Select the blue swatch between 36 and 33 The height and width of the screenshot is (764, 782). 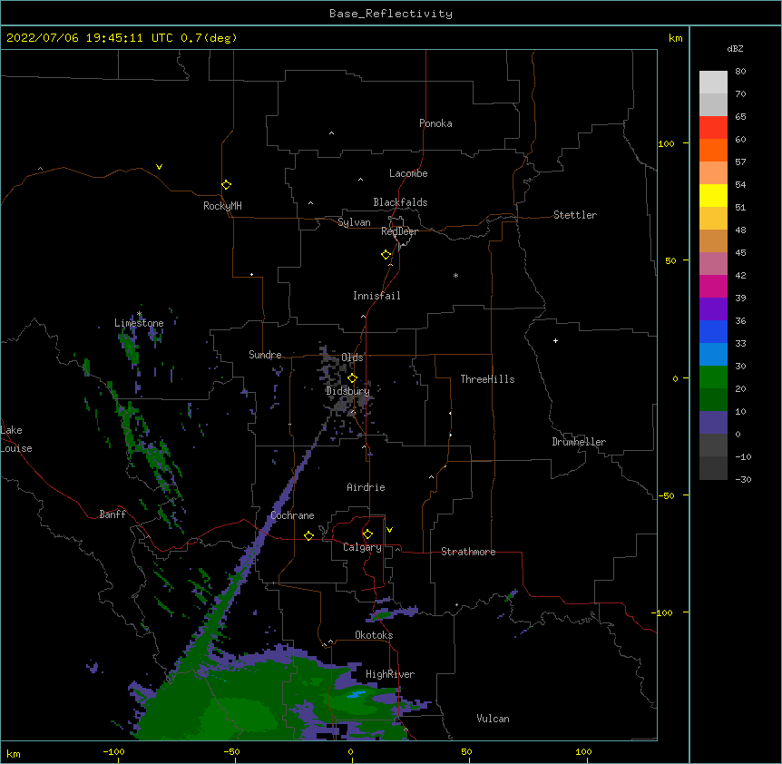(x=713, y=331)
